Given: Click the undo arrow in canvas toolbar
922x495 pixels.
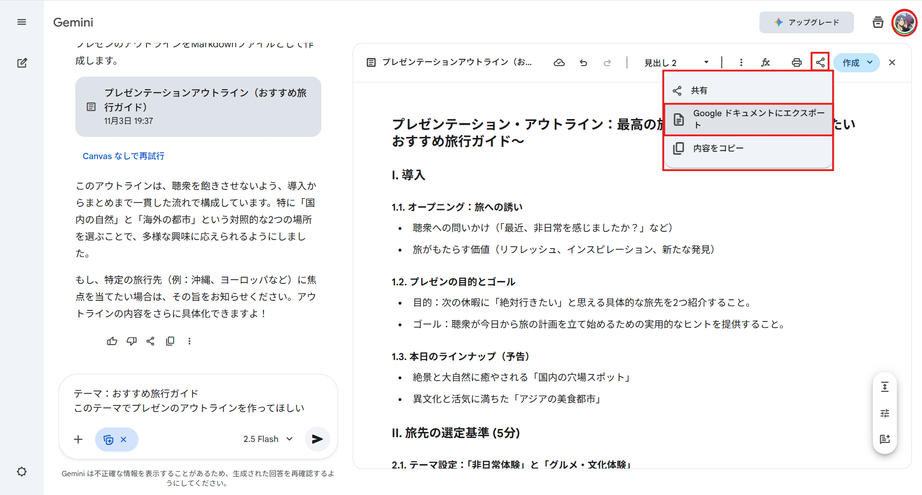Looking at the screenshot, I should [x=583, y=63].
